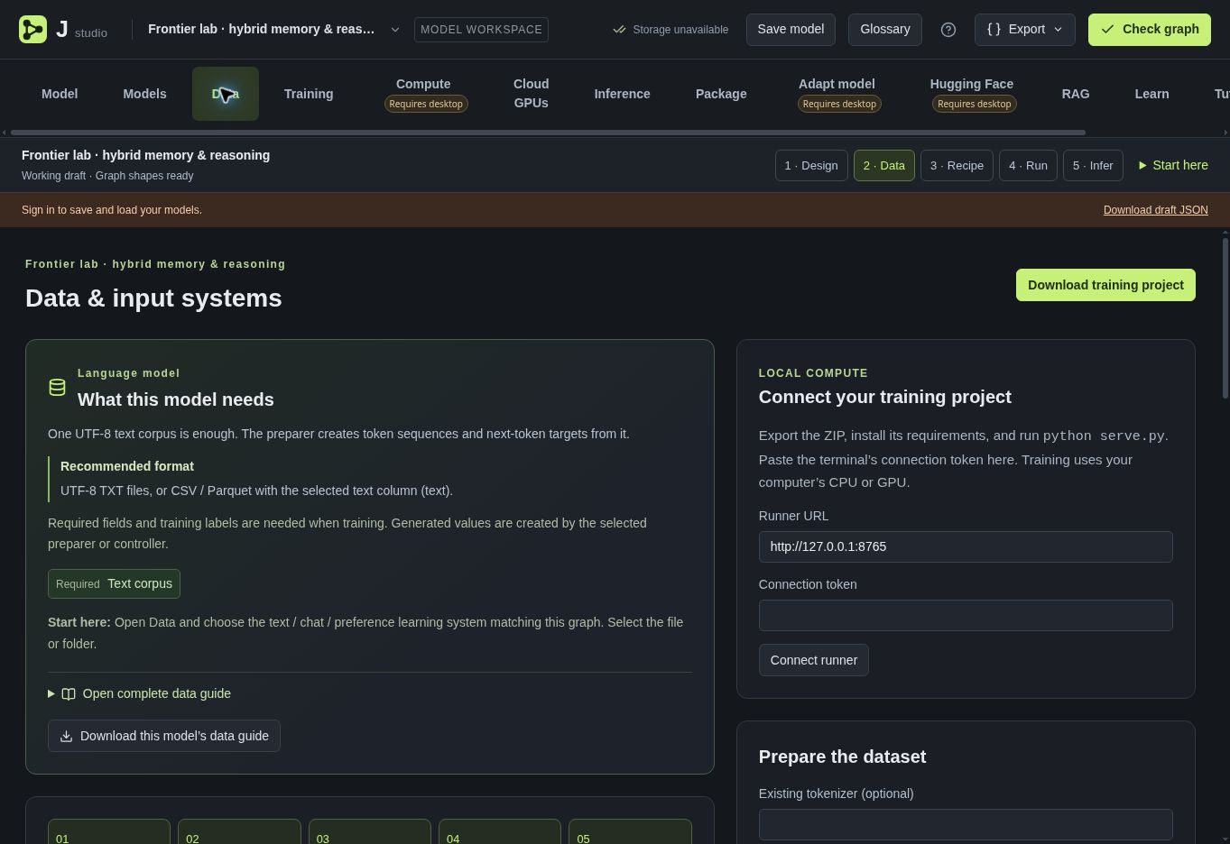
Task: Select step 2 · Data
Action: [x=883, y=165]
